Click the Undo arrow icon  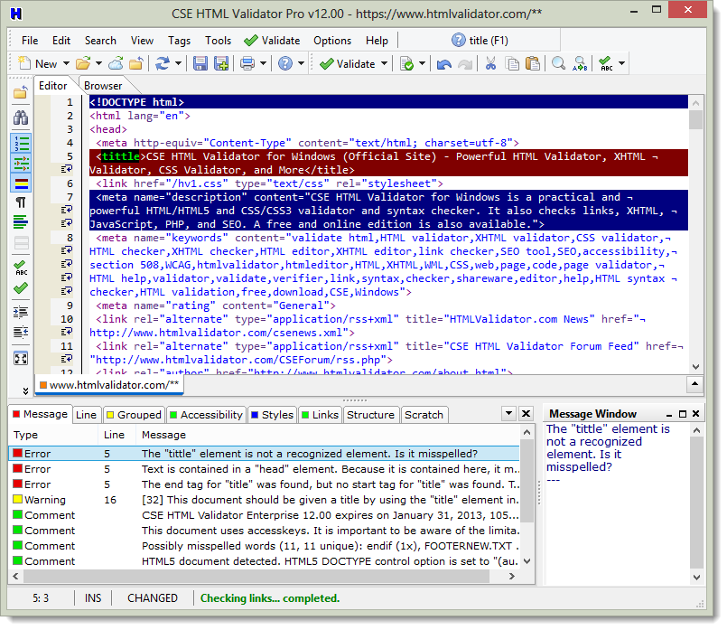(446, 63)
